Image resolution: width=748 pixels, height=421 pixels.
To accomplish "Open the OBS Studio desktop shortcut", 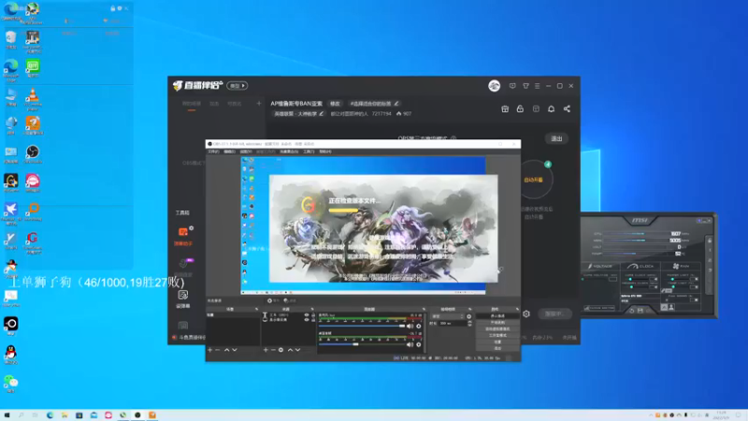I will [x=33, y=154].
